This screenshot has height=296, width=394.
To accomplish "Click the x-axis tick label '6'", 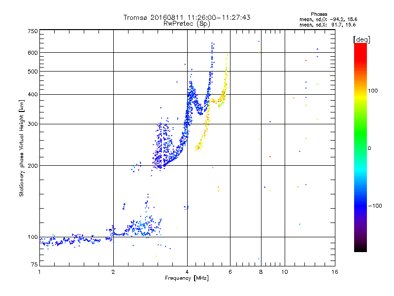I will click(x=230, y=272).
